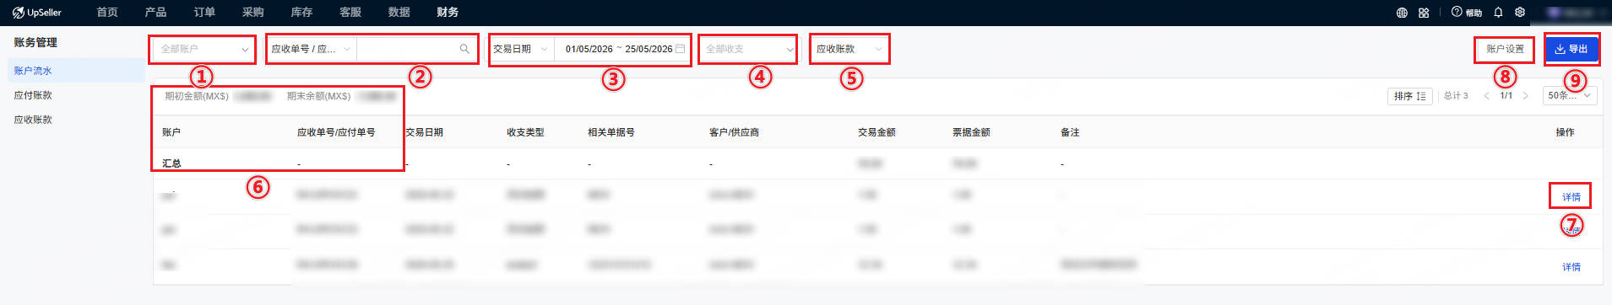
Task: Open the 订单 menu
Action: (204, 13)
